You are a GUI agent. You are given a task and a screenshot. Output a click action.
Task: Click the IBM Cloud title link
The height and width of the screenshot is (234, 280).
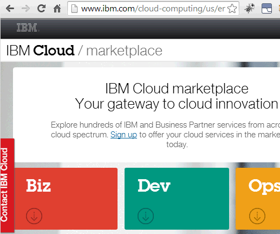coord(40,50)
